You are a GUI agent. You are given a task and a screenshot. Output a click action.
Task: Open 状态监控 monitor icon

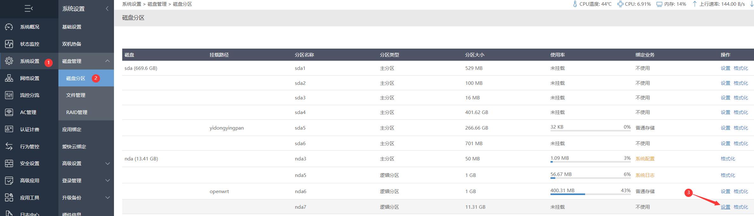click(9, 44)
